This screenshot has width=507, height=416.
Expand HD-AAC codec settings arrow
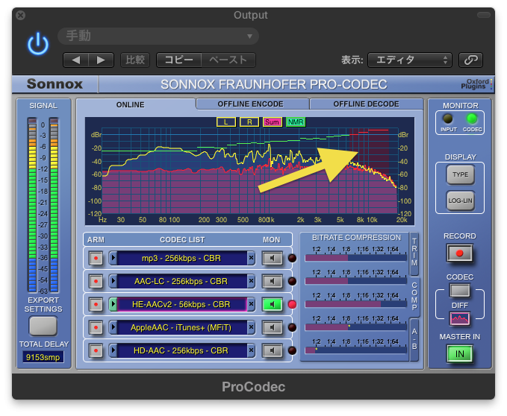tap(113, 350)
